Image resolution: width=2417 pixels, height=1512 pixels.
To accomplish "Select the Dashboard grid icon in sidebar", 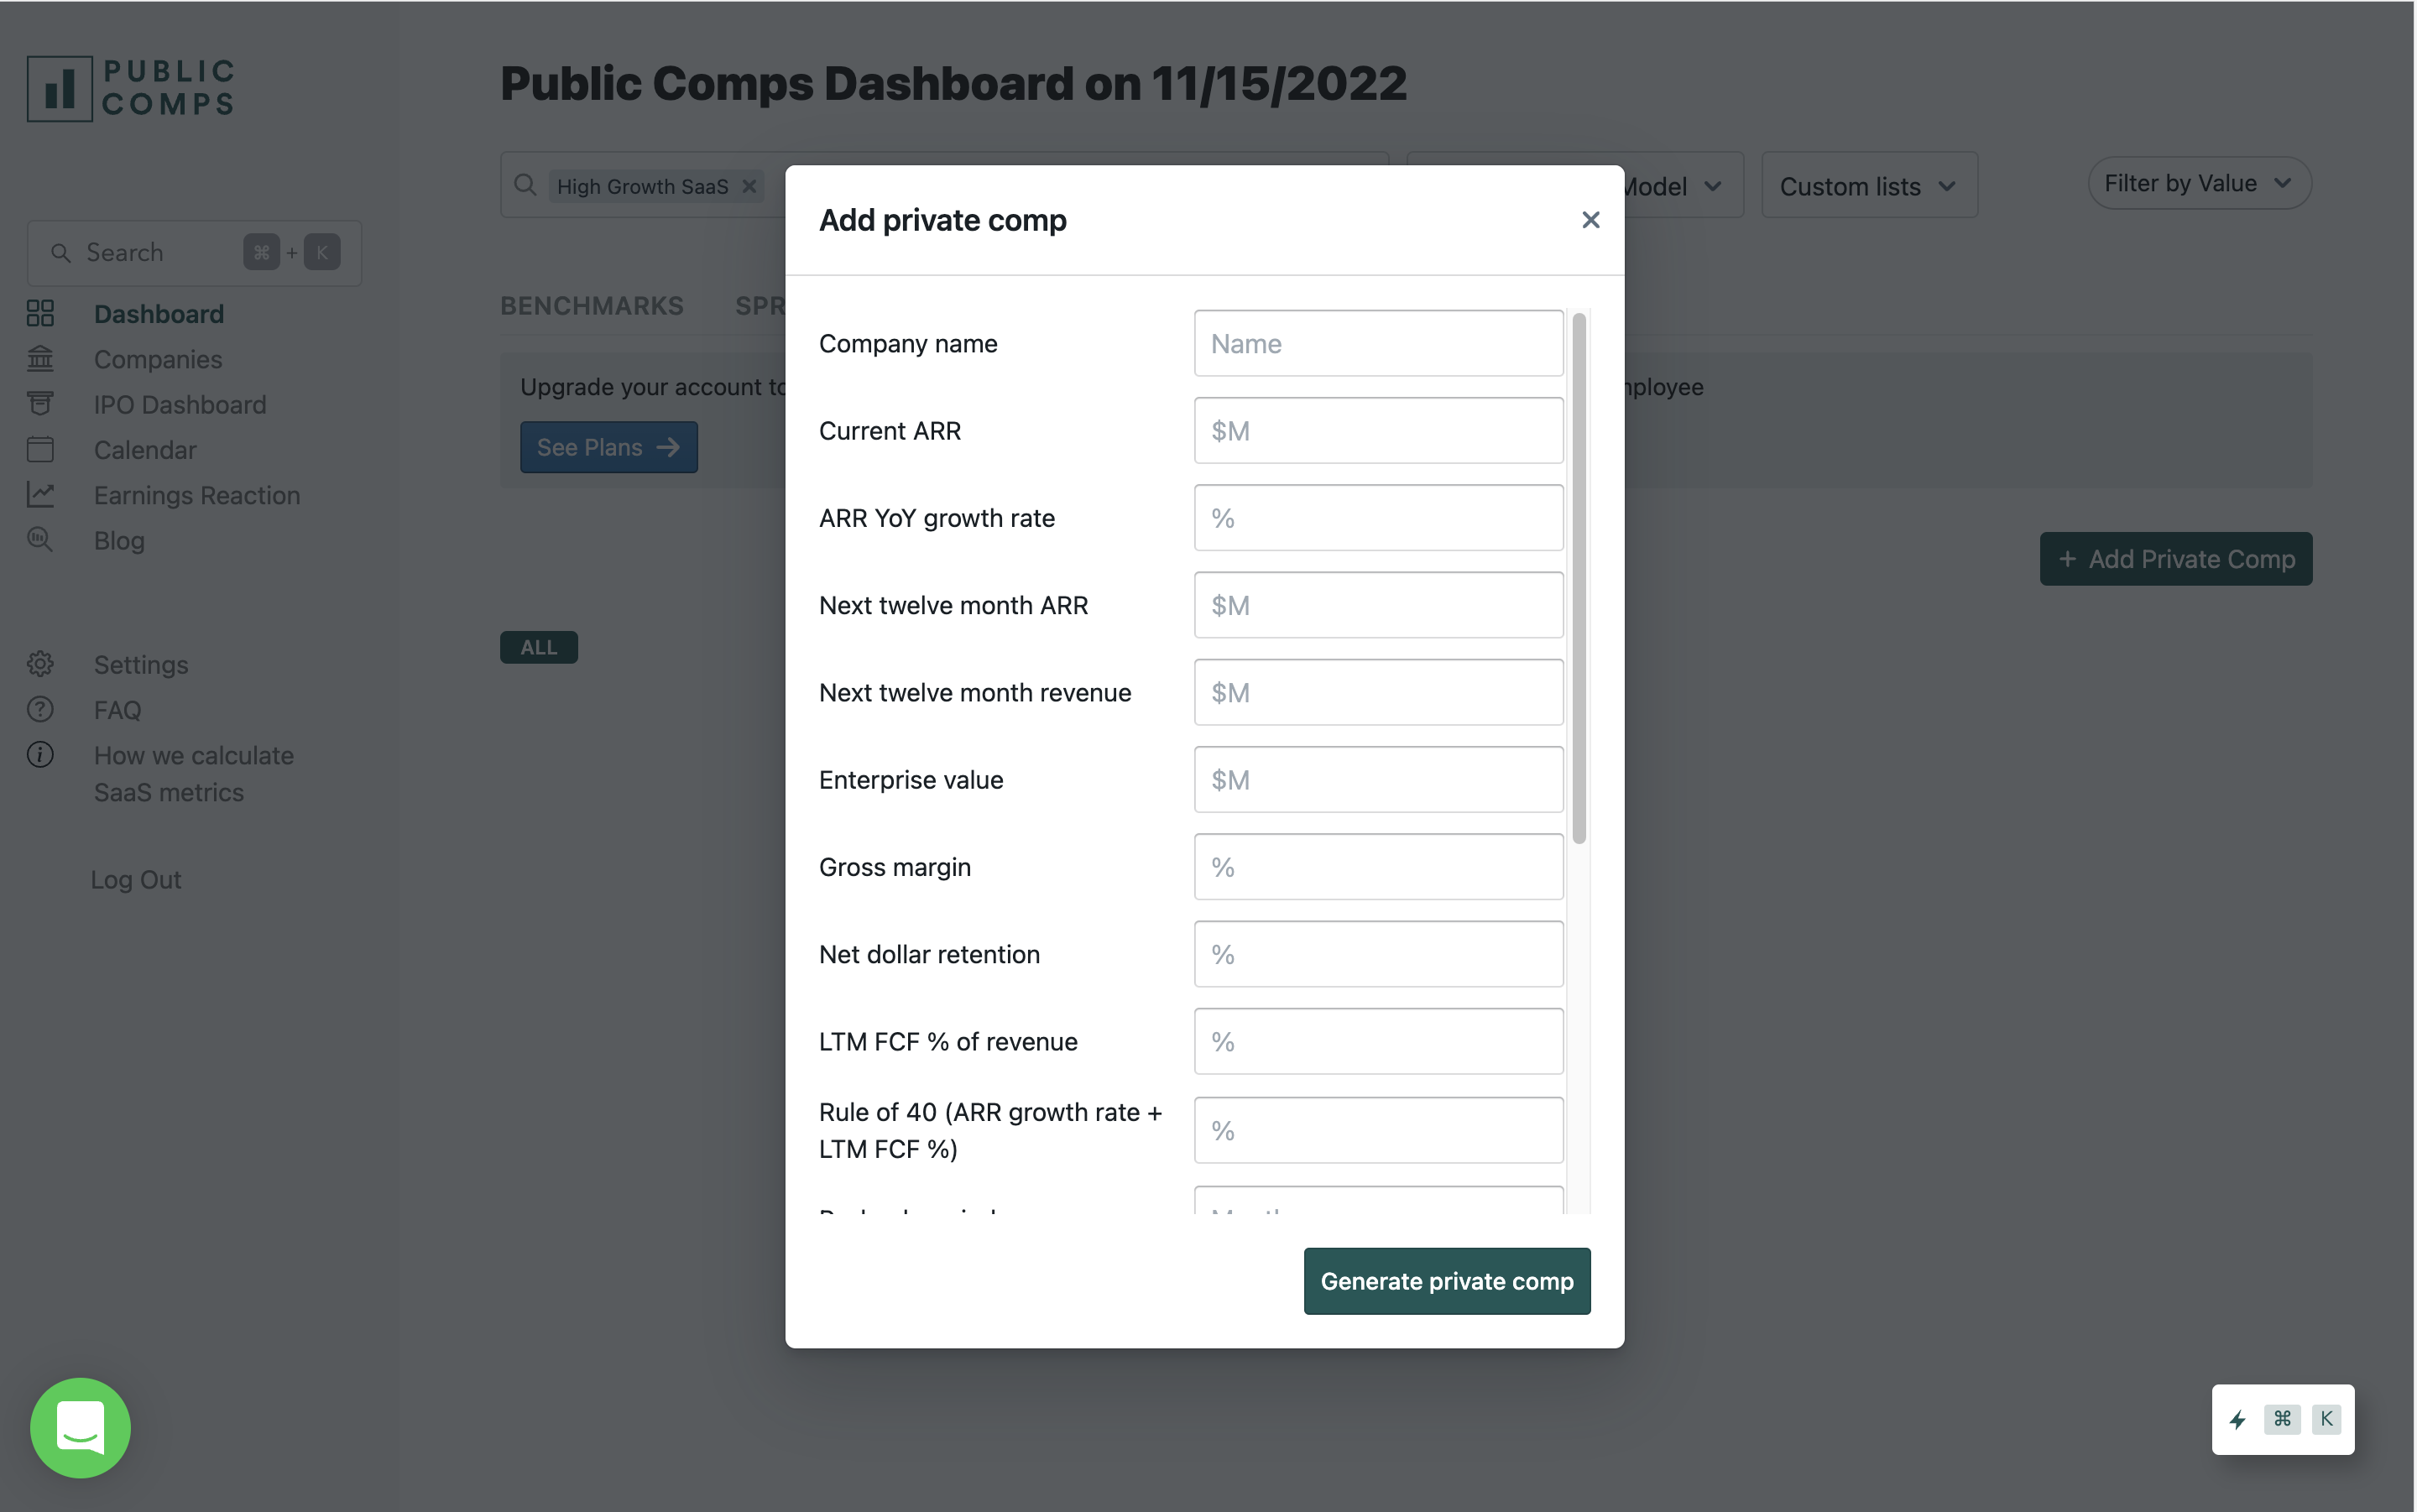I will pos(40,313).
